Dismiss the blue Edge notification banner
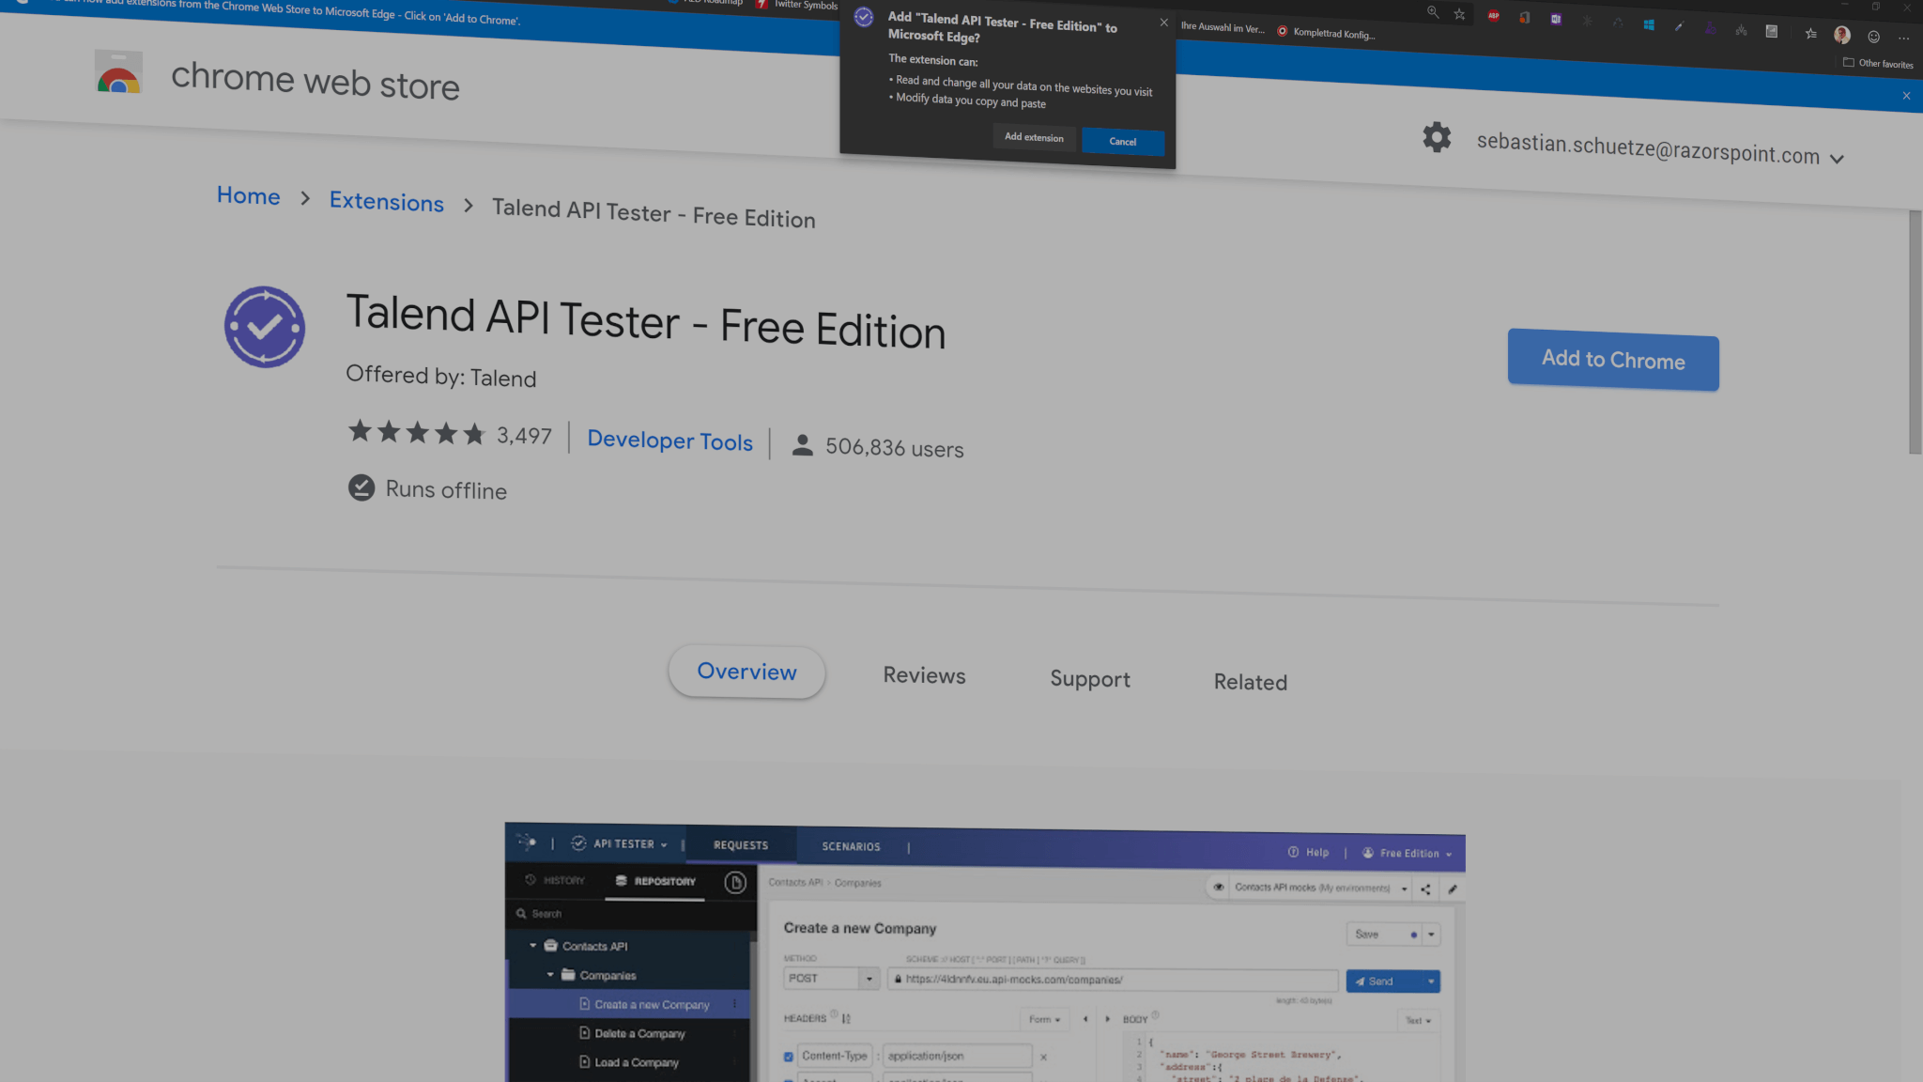Viewport: 1923px width, 1082px height. 1906,96
